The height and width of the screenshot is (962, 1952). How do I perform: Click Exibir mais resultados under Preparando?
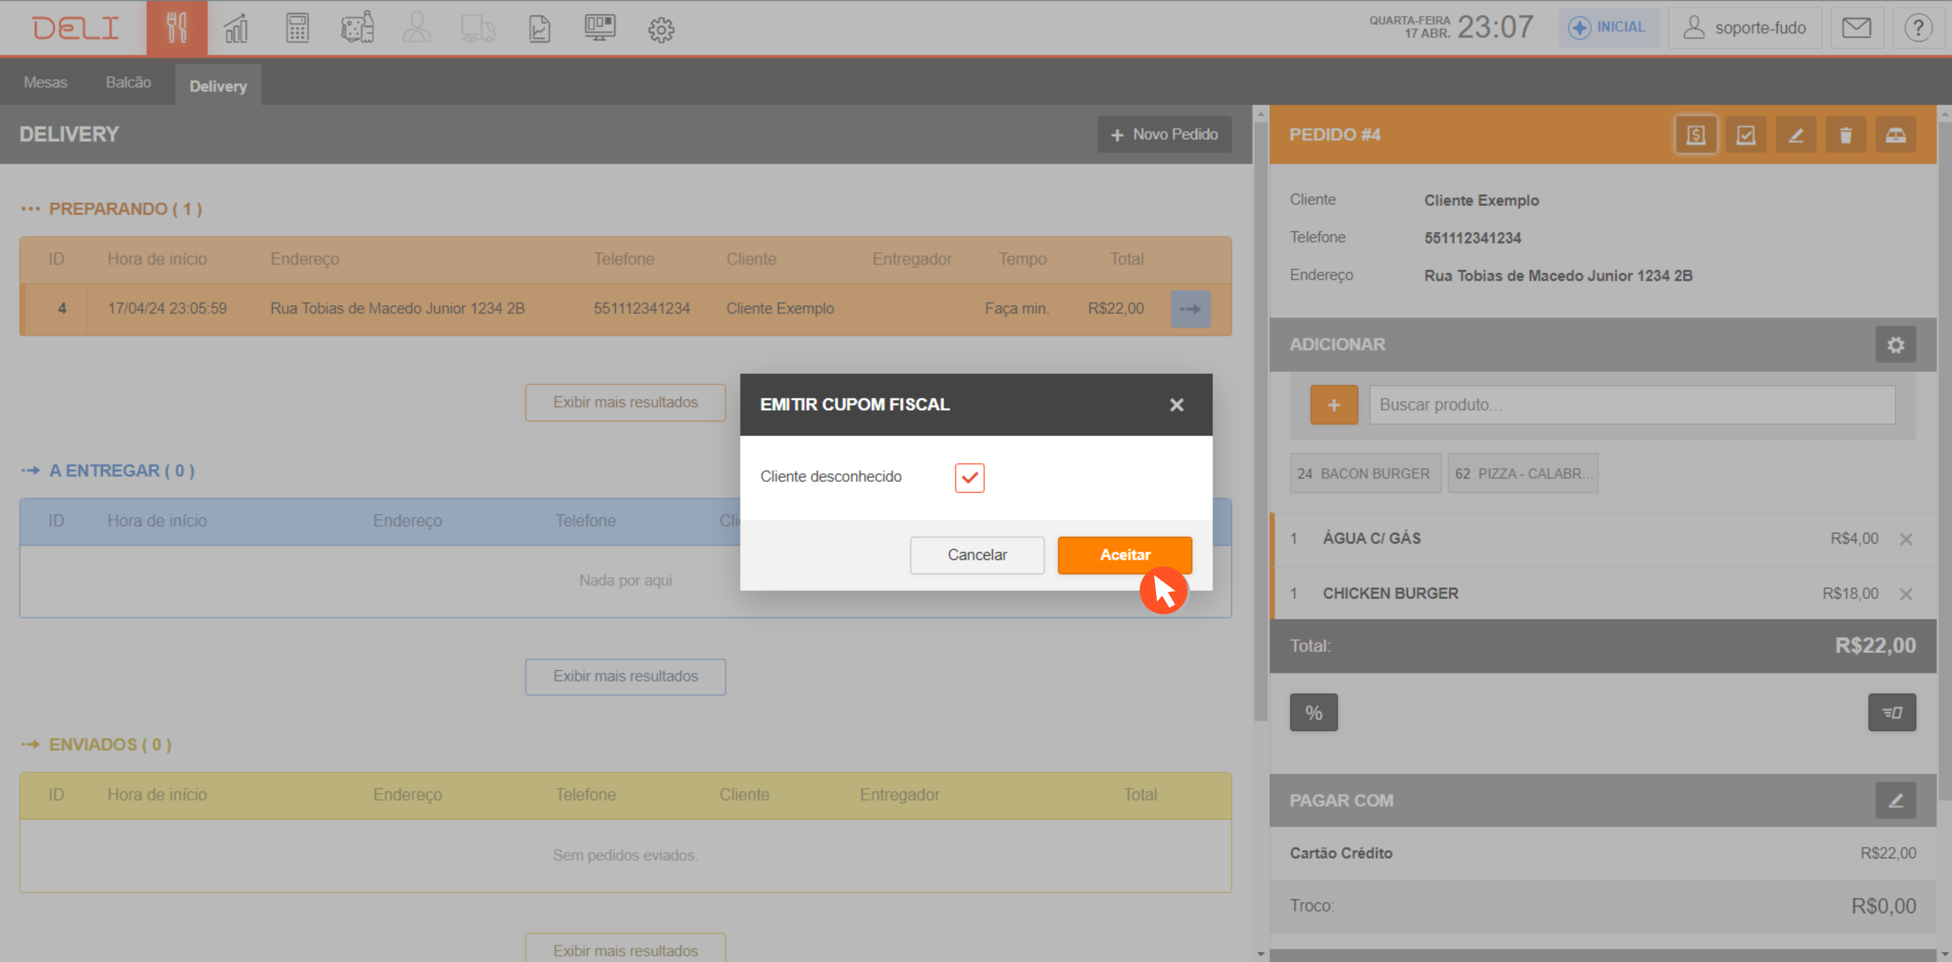point(625,402)
